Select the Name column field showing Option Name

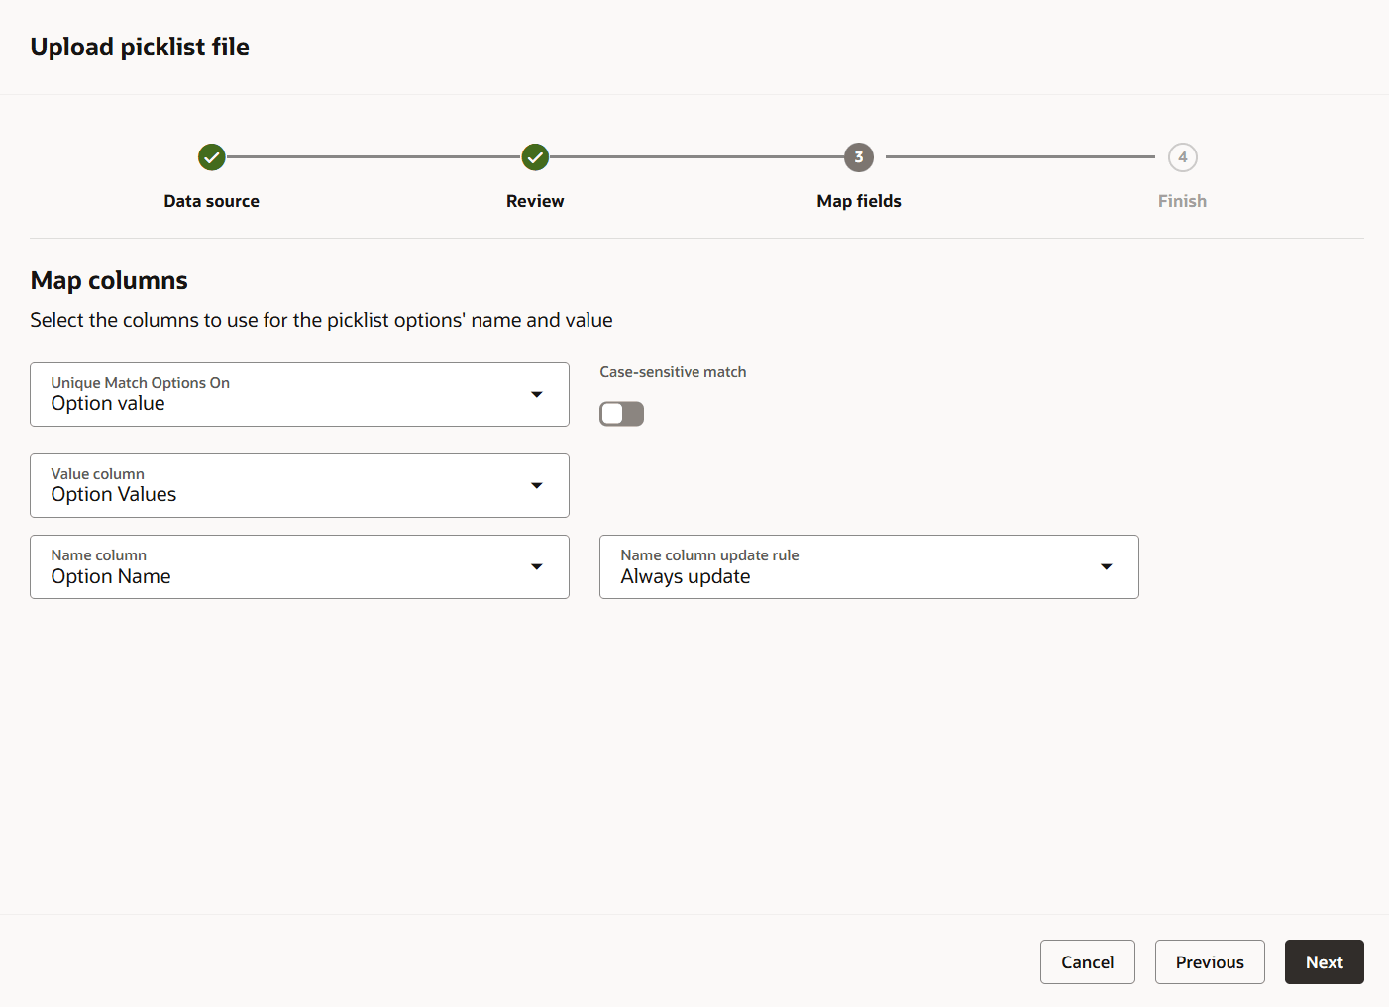[x=287, y=567]
